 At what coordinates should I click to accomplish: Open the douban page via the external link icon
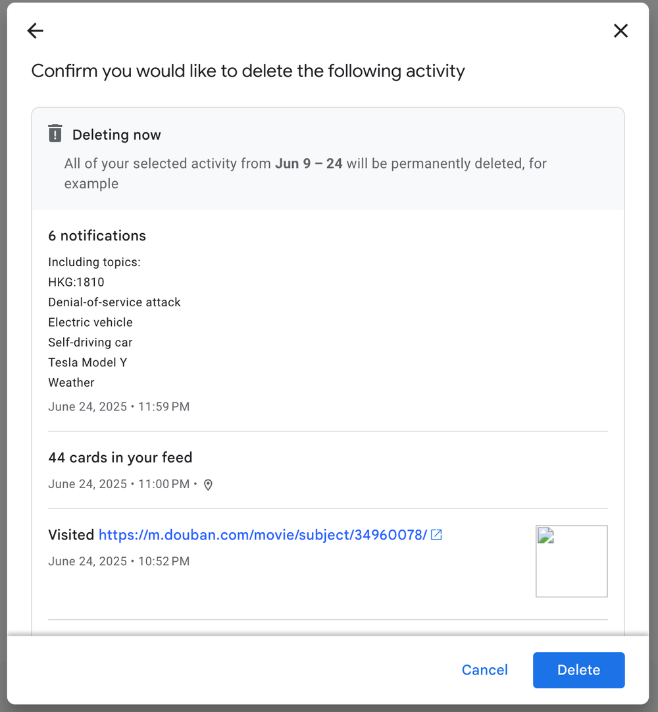point(436,535)
